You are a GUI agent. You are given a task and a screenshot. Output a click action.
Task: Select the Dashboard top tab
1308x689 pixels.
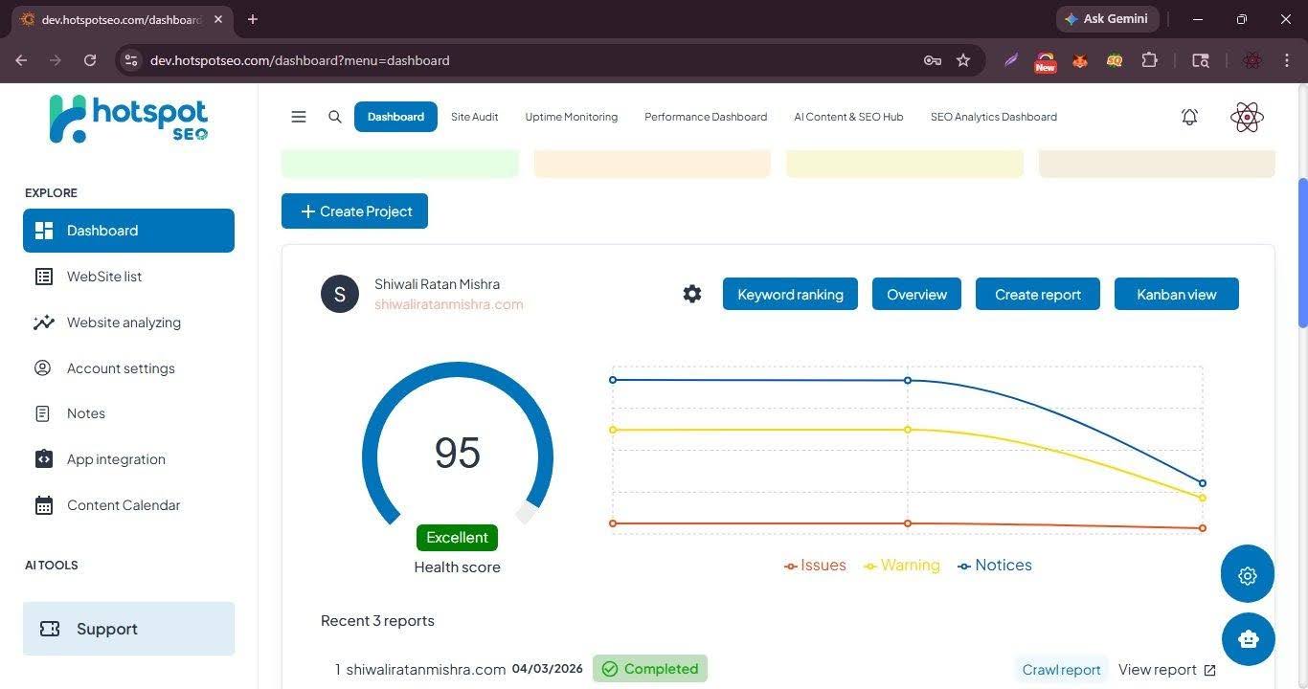(395, 117)
